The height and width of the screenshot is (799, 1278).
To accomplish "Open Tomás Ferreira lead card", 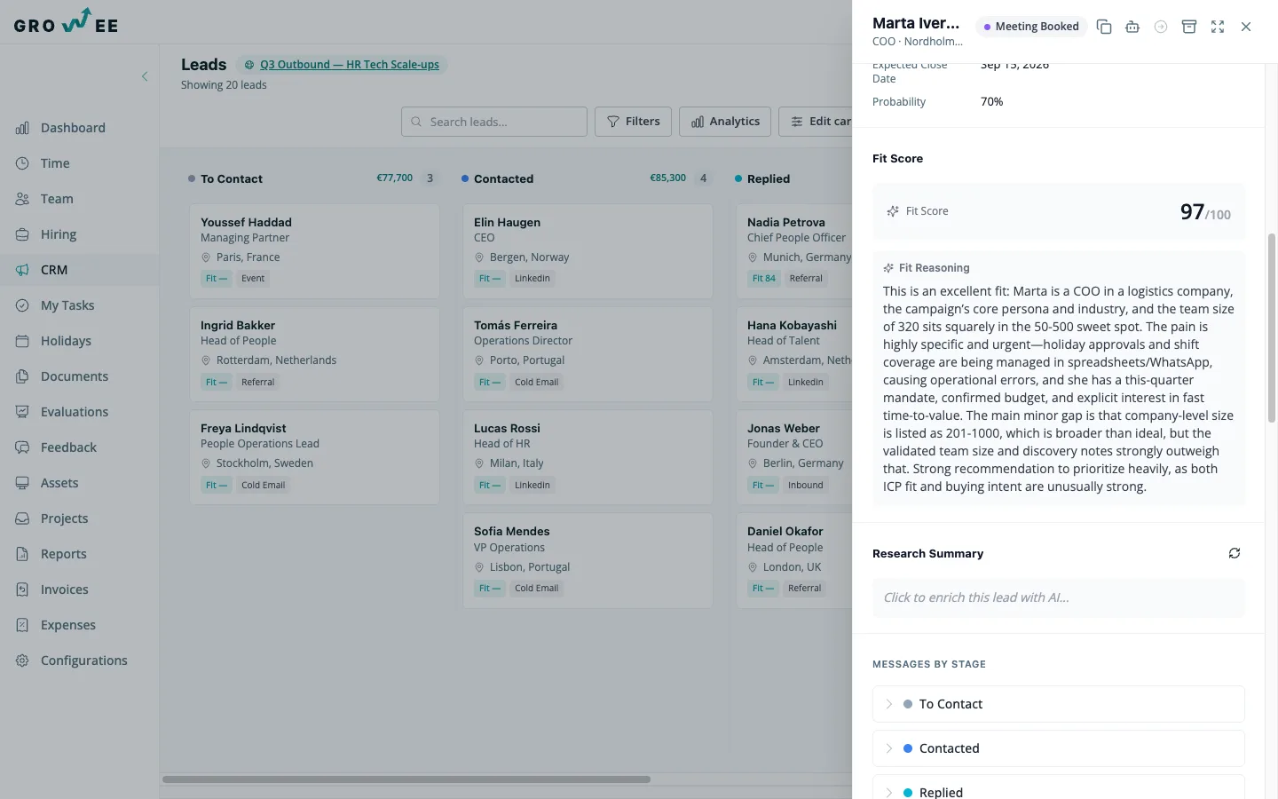I will [588, 353].
